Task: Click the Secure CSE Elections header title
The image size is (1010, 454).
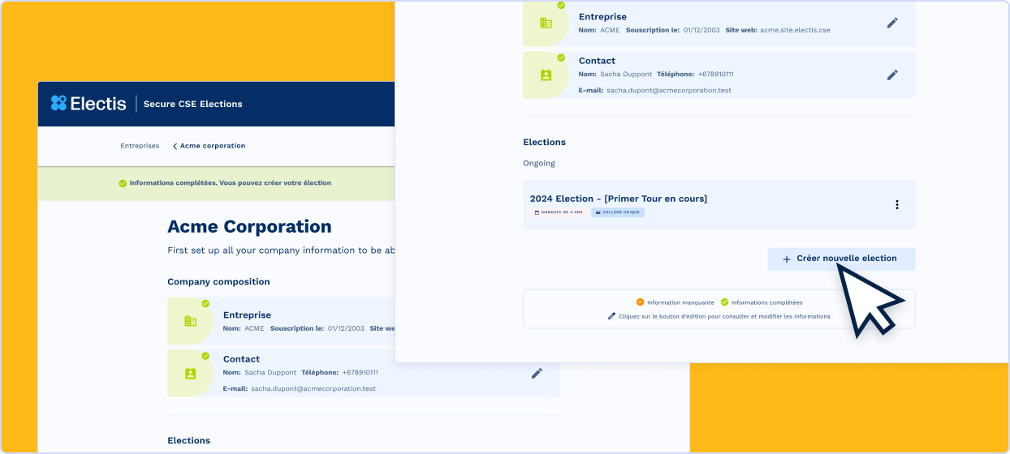Action: point(193,104)
